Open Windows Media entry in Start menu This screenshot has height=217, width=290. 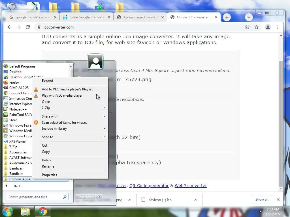[x=18, y=131]
